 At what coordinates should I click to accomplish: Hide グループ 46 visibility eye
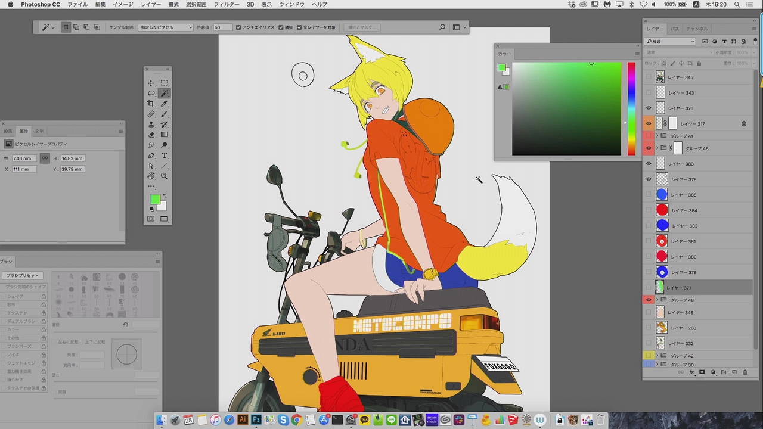[x=649, y=148]
